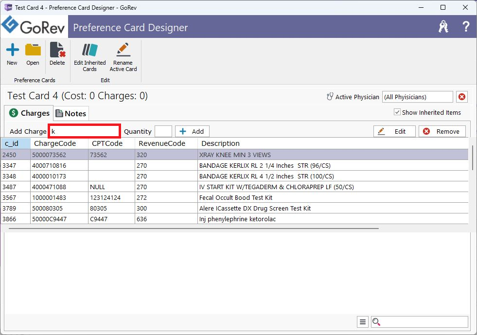Click charge code 1000001483 cell
This screenshot has width=477, height=335.
(x=59, y=197)
